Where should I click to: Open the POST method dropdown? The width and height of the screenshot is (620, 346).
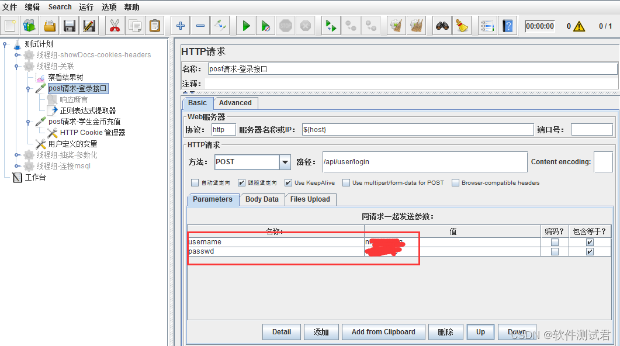point(285,162)
